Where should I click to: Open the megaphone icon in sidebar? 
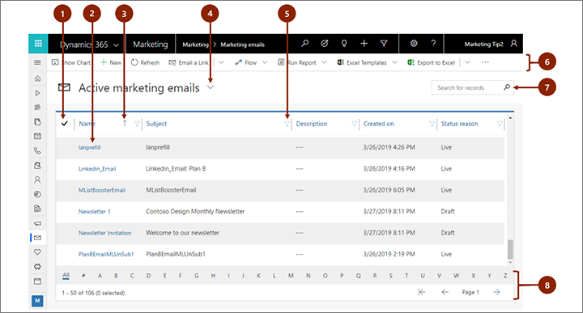pos(37,223)
